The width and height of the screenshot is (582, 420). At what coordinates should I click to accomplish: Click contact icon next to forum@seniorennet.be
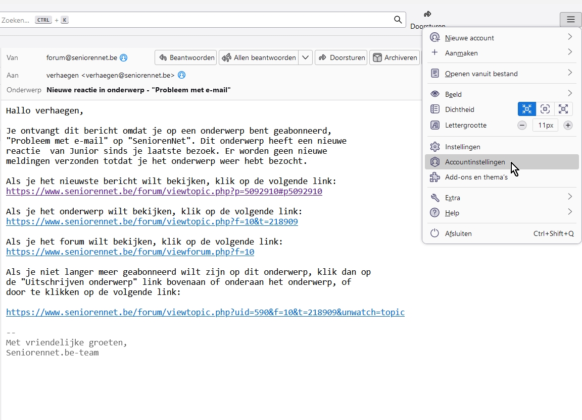click(x=123, y=57)
